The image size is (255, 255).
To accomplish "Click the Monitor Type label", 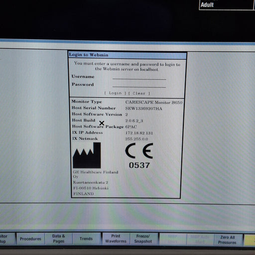I will click(87, 102).
